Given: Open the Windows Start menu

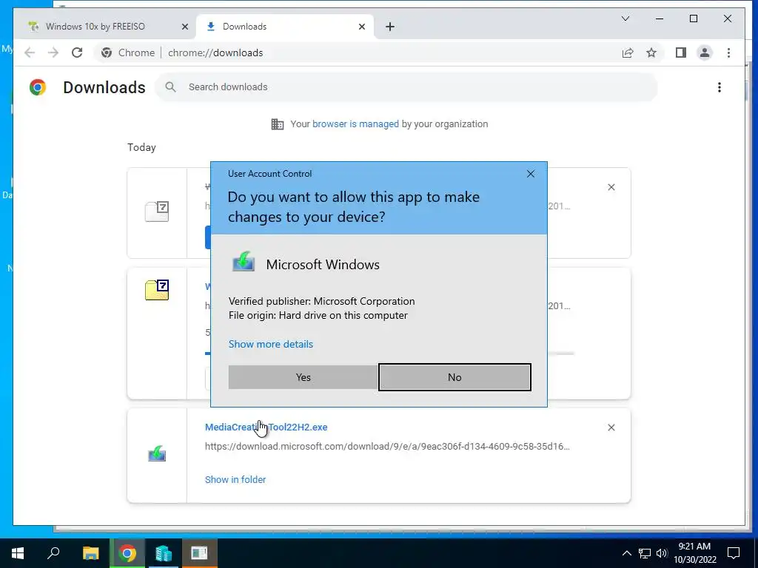Looking at the screenshot, I should [18, 553].
